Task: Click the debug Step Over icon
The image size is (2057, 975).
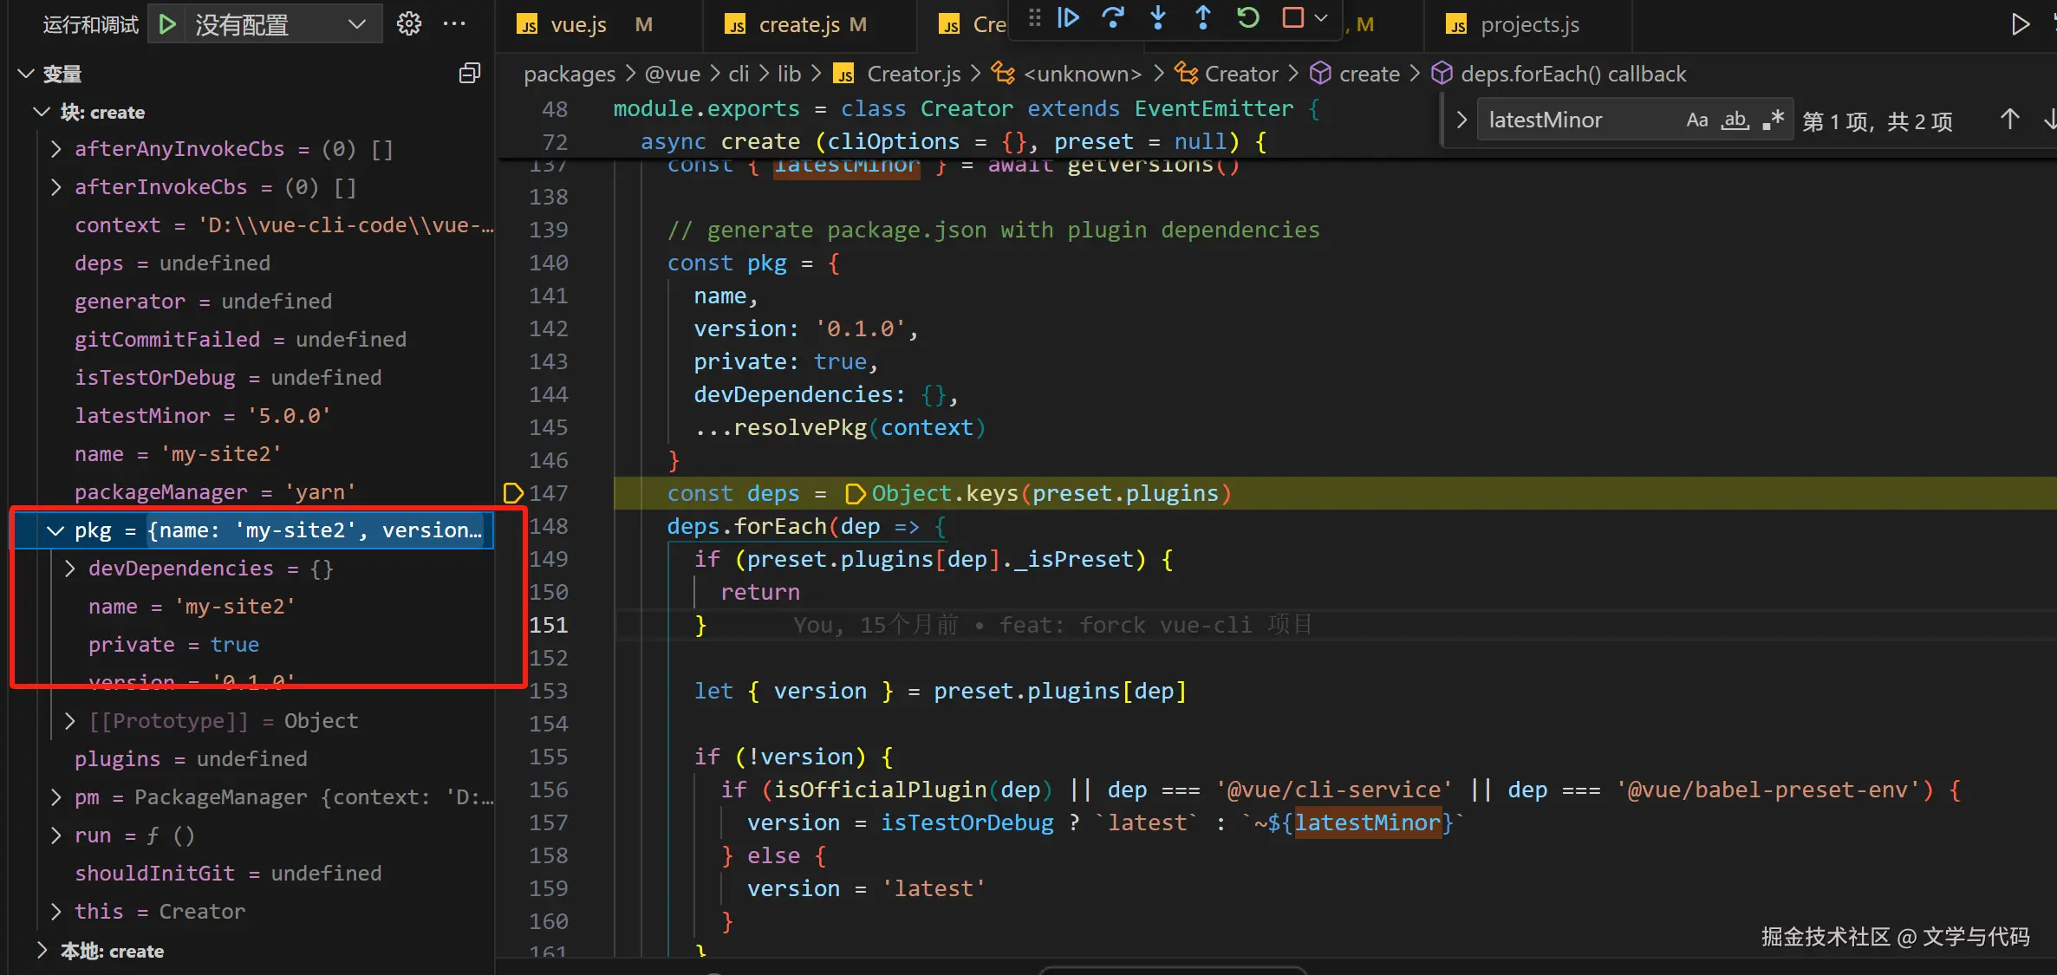Action: pos(1112,18)
